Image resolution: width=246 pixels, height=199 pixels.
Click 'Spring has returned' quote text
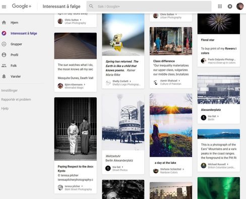122,68
